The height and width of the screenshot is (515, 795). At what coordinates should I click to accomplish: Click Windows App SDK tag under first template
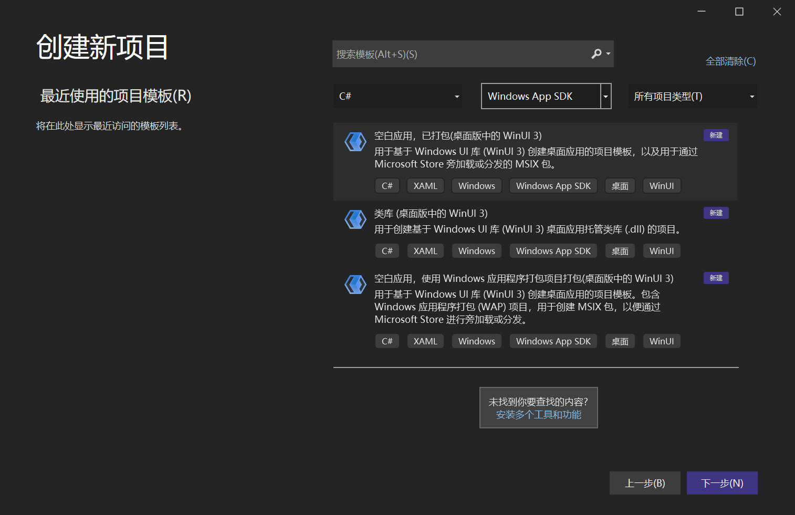tap(553, 186)
